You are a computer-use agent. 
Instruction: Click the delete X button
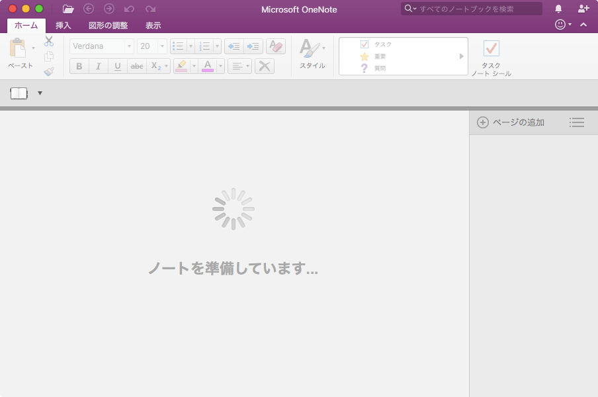pos(265,66)
